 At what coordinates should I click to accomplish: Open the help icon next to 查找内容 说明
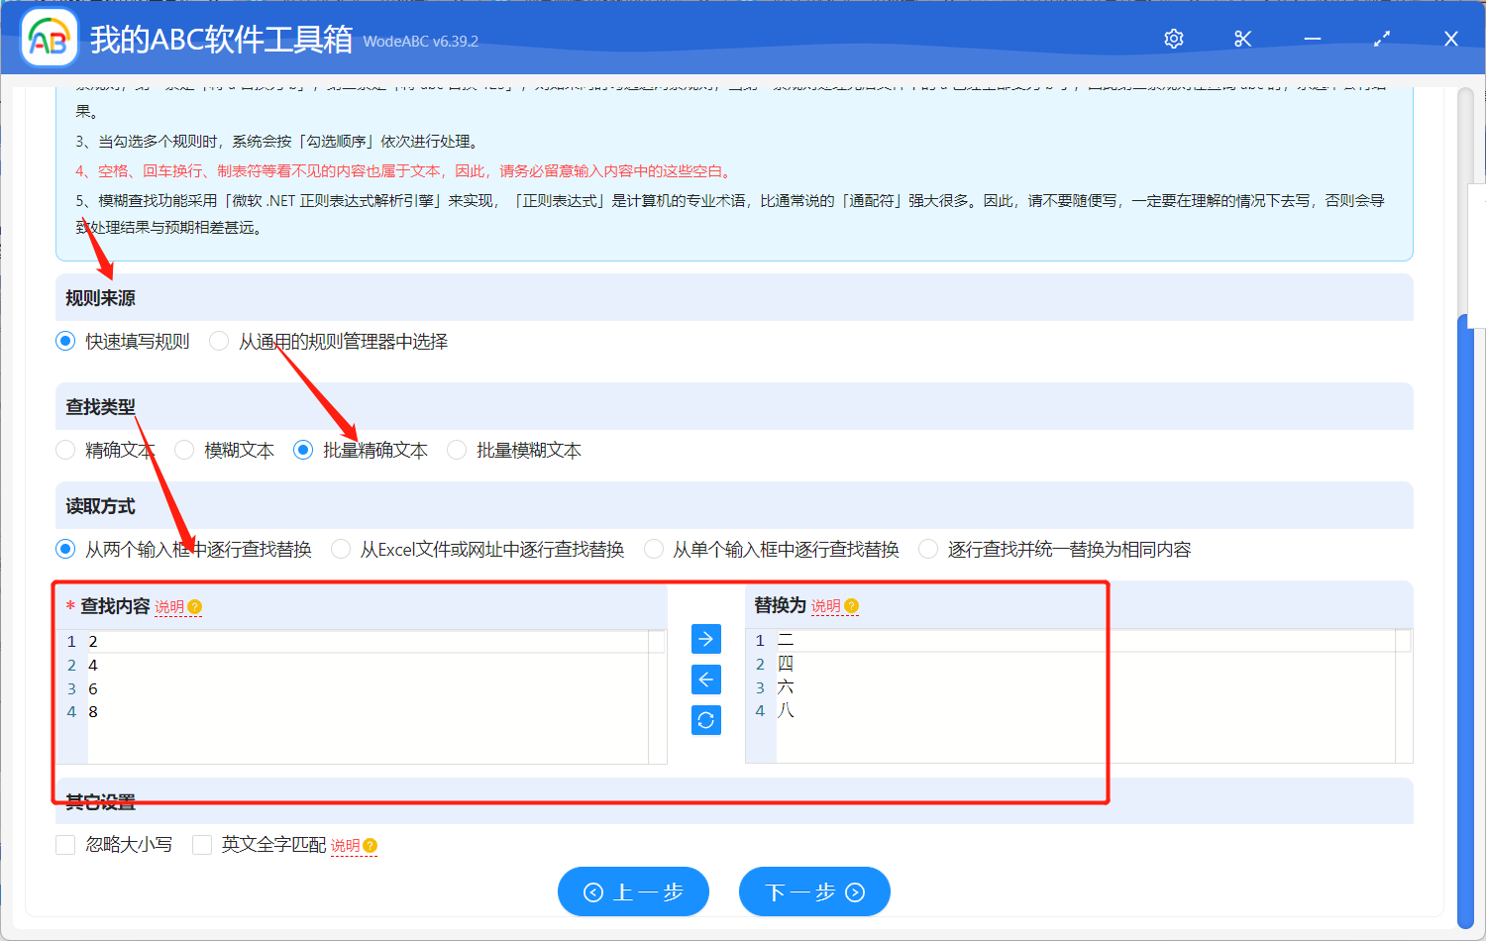(195, 605)
